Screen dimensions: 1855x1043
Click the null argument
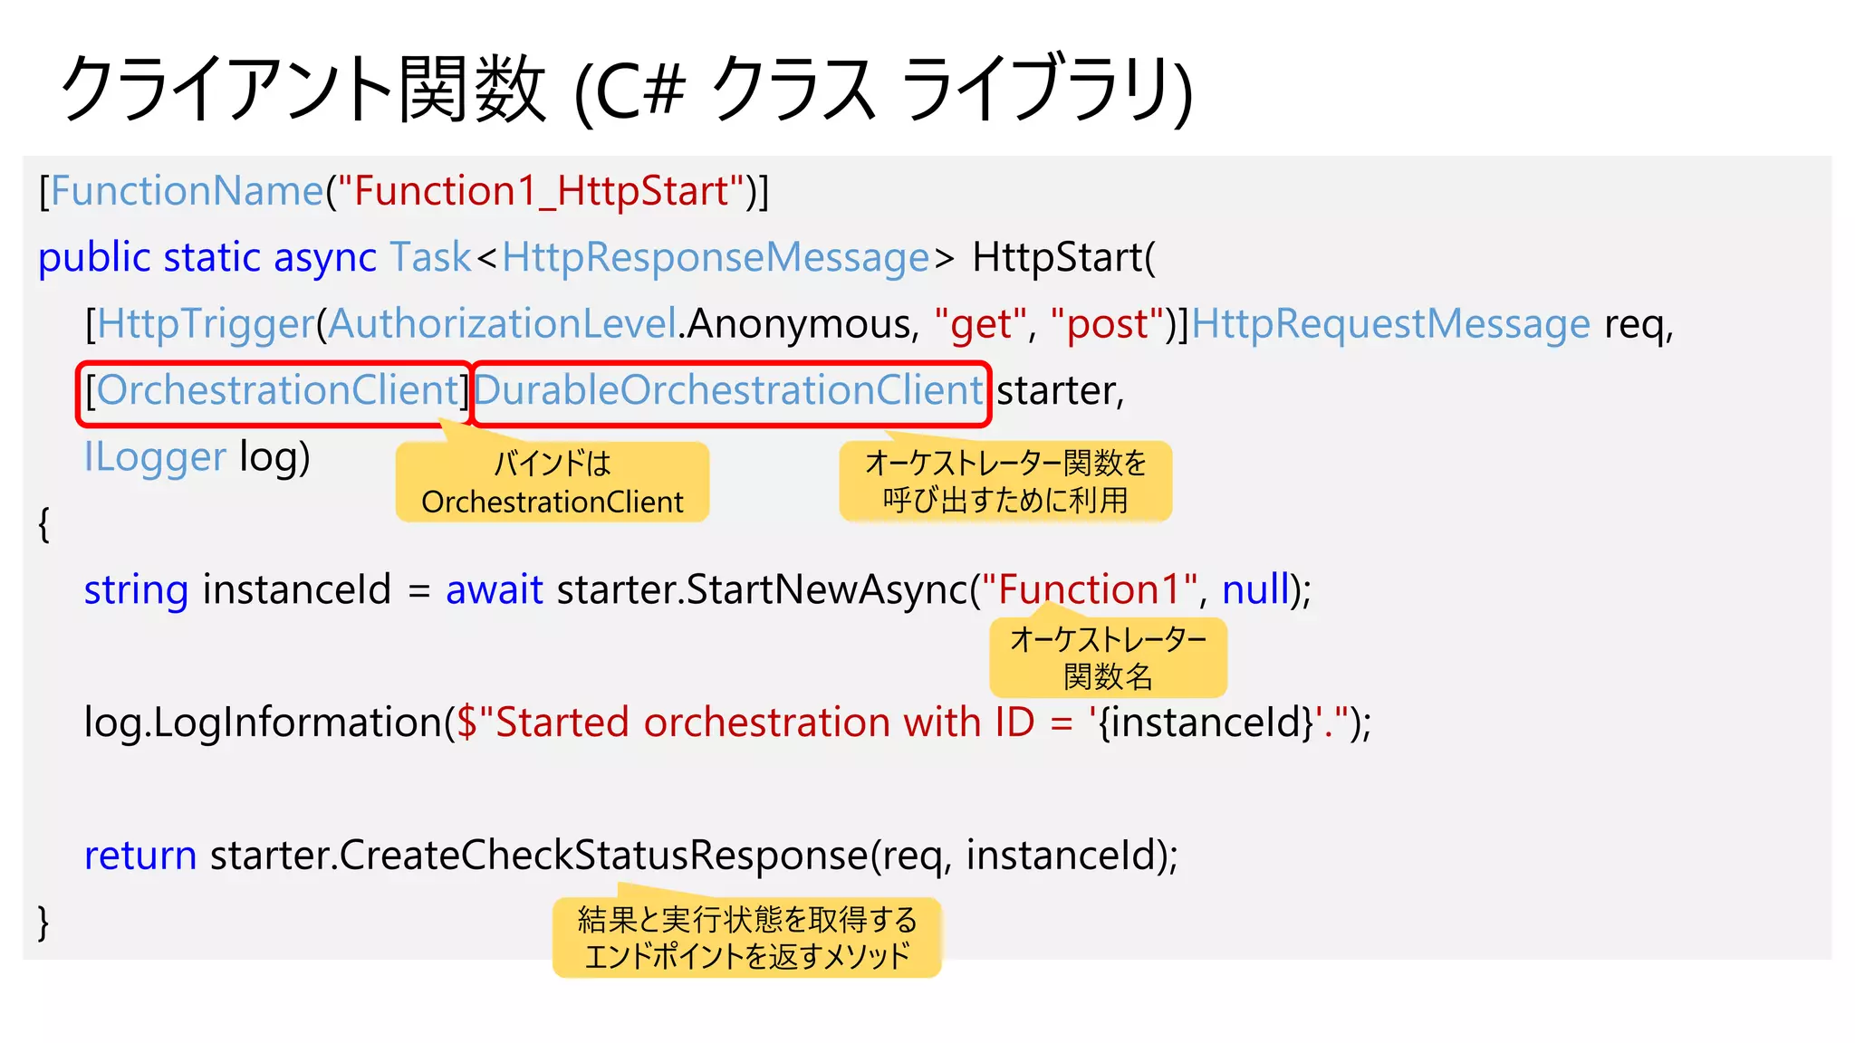pyautogui.click(x=1255, y=589)
